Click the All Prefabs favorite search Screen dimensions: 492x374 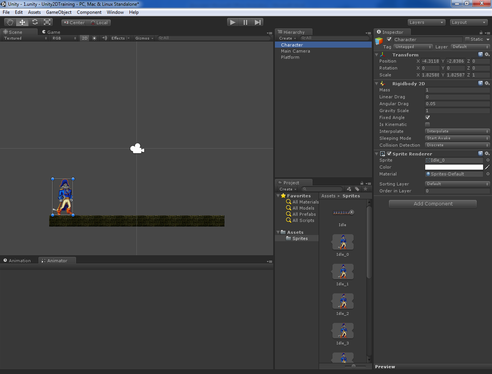click(301, 214)
